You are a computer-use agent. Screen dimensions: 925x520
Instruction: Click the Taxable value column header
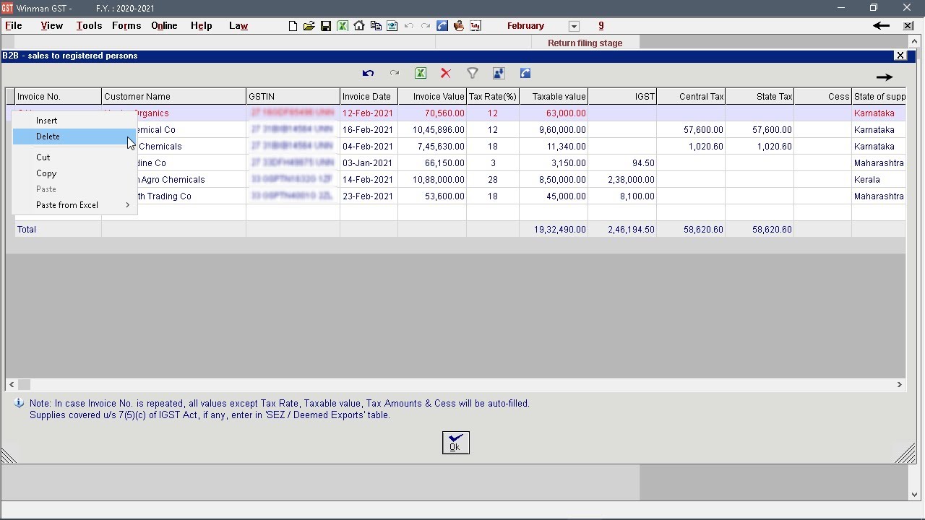point(554,97)
